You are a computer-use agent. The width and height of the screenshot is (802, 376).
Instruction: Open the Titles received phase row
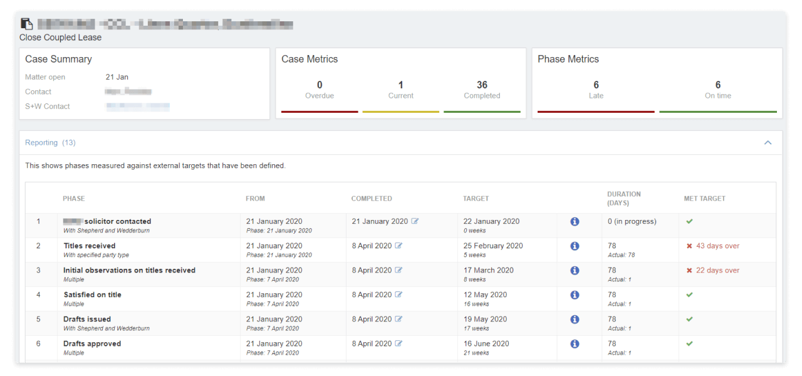click(x=90, y=246)
